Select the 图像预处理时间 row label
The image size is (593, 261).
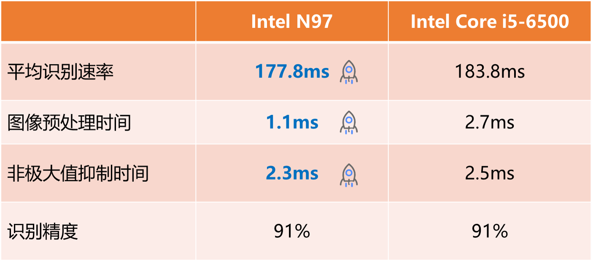click(69, 123)
